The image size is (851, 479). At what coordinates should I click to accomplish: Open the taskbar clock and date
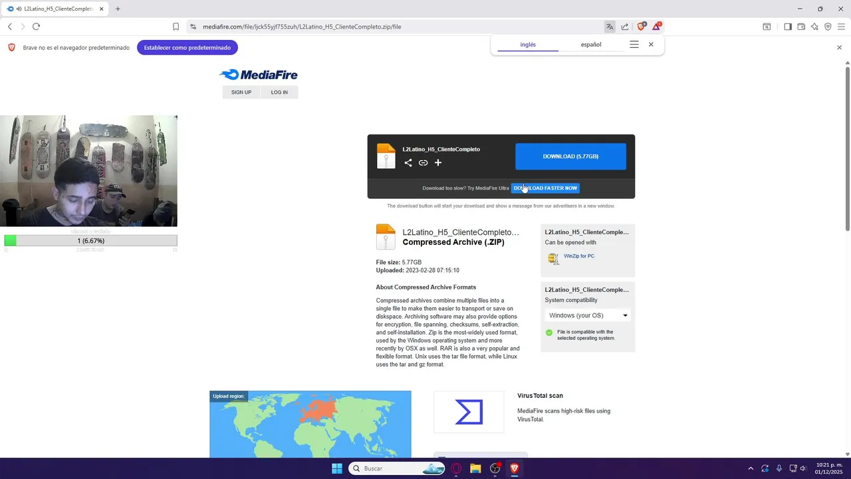[x=828, y=468]
